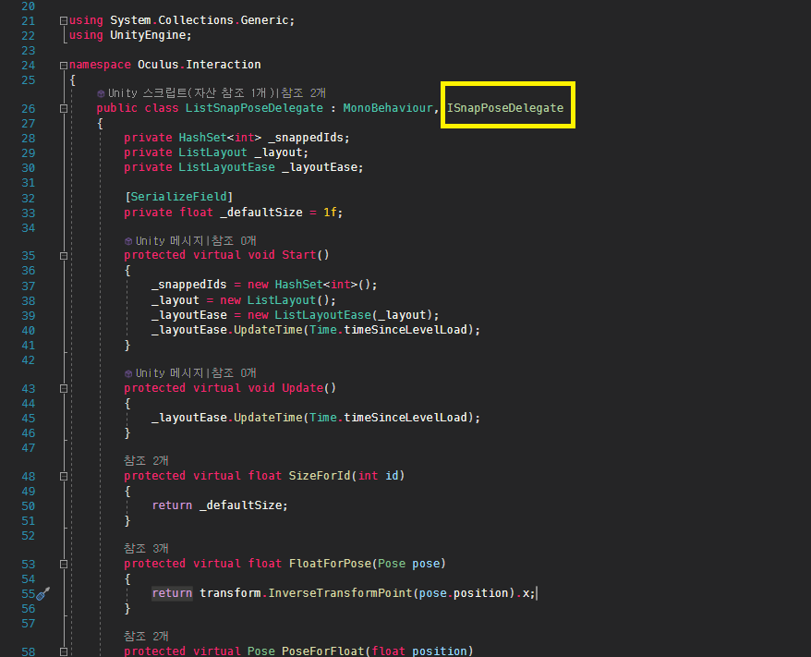This screenshot has height=657, width=811.
Task: Collapse the Update() method block
Action: point(64,388)
